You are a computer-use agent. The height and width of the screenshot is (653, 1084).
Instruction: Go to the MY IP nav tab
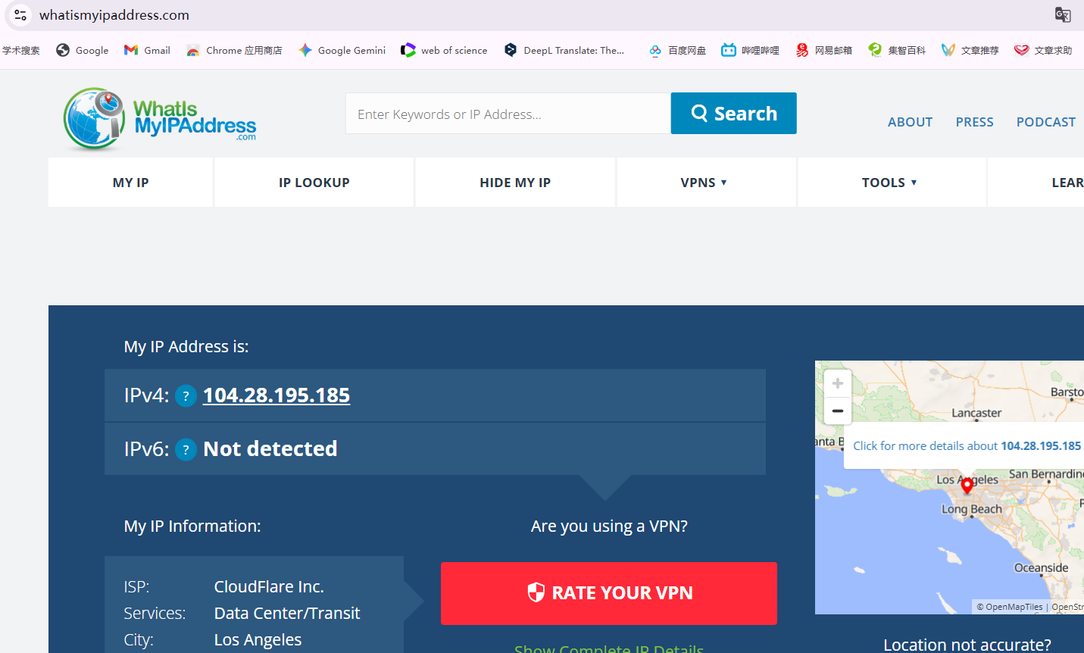(x=131, y=183)
